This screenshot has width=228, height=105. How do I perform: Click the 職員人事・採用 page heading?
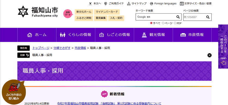pos(43,71)
